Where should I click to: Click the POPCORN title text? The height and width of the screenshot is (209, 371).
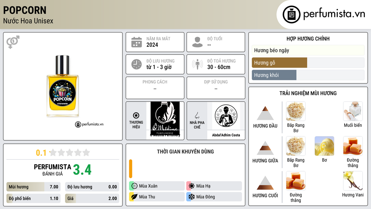click(x=25, y=11)
